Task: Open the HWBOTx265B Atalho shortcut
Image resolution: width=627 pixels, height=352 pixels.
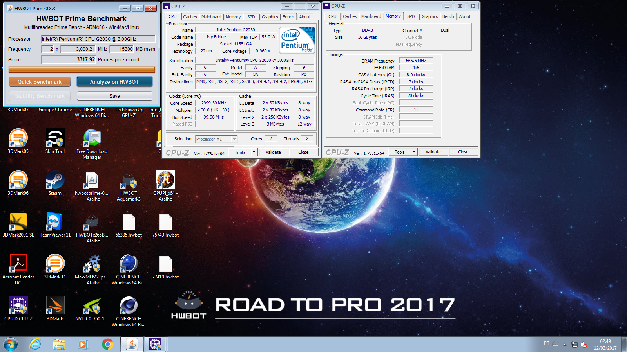Action: point(92,227)
